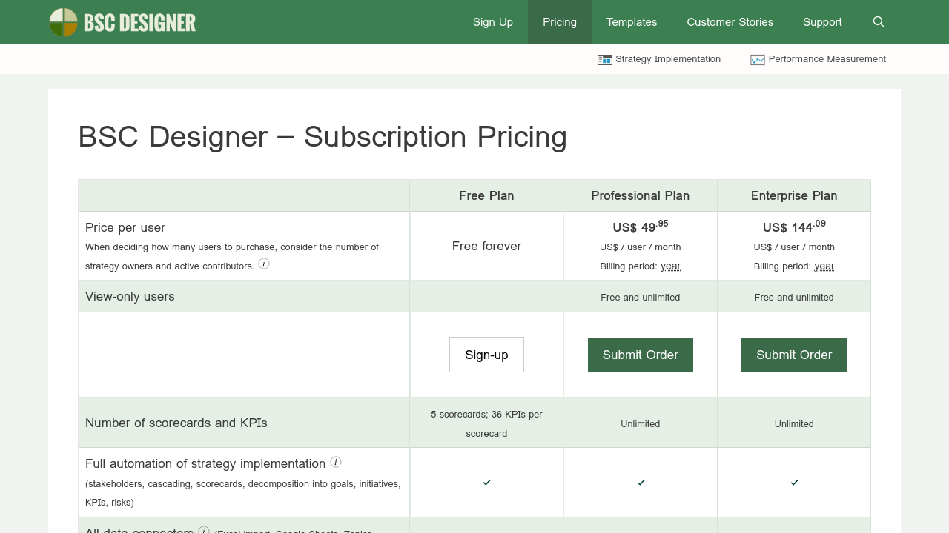Image resolution: width=949 pixels, height=533 pixels.
Task: Click the Full automation of strategy implementation label
Action: pos(205,463)
